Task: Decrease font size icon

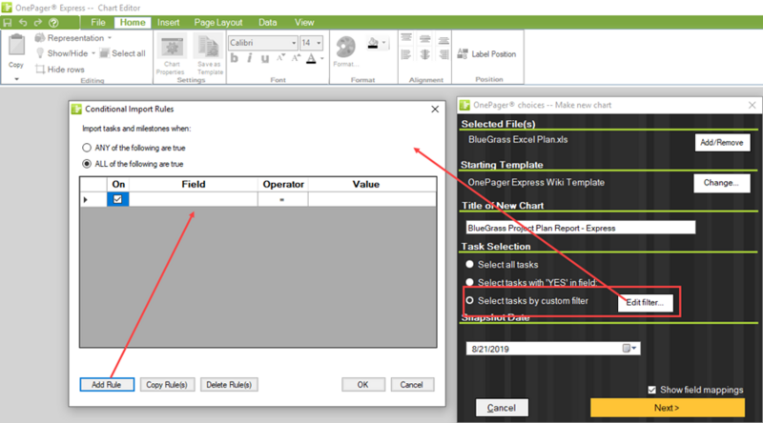Action: 280,58
